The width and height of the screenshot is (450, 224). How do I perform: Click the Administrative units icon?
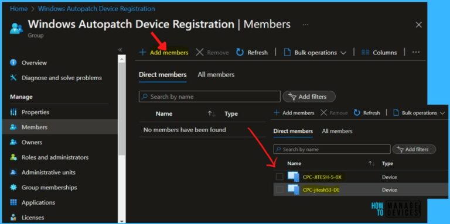coord(13,172)
